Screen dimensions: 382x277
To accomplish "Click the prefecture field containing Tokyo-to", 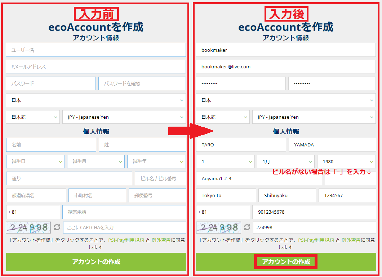I will pos(226,195).
